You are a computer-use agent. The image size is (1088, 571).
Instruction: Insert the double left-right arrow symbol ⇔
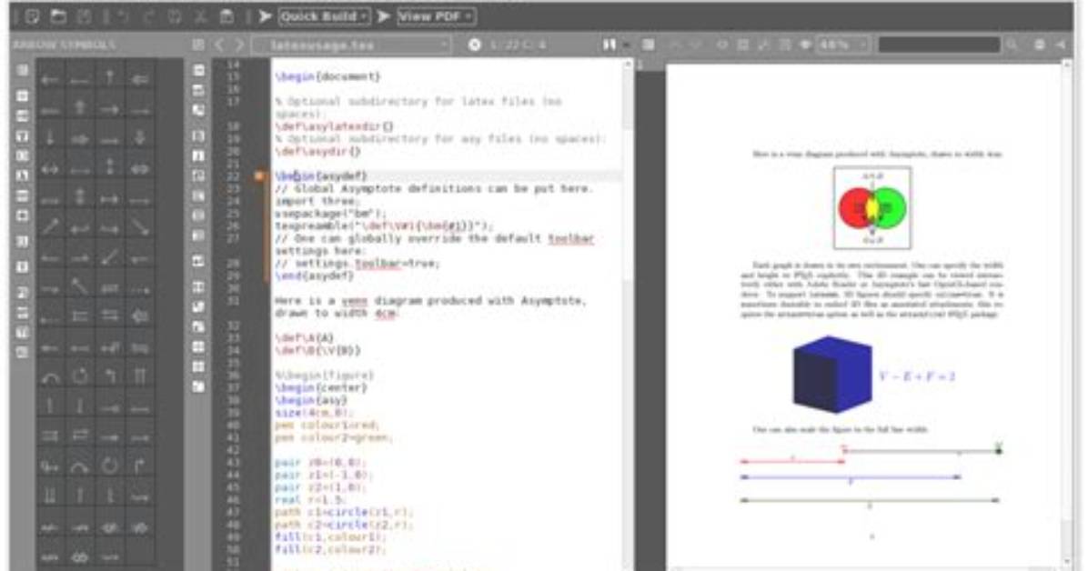click(139, 168)
